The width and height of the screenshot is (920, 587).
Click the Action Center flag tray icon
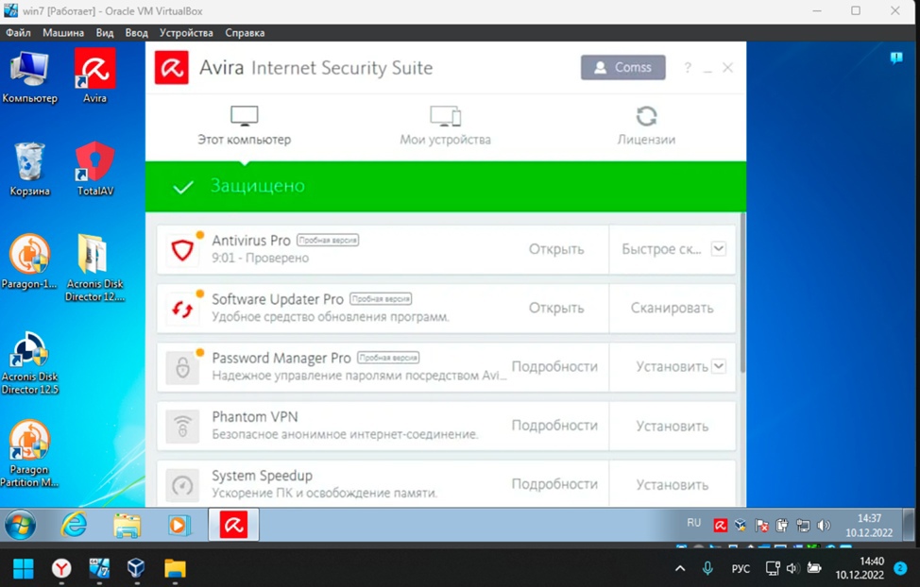click(x=761, y=526)
